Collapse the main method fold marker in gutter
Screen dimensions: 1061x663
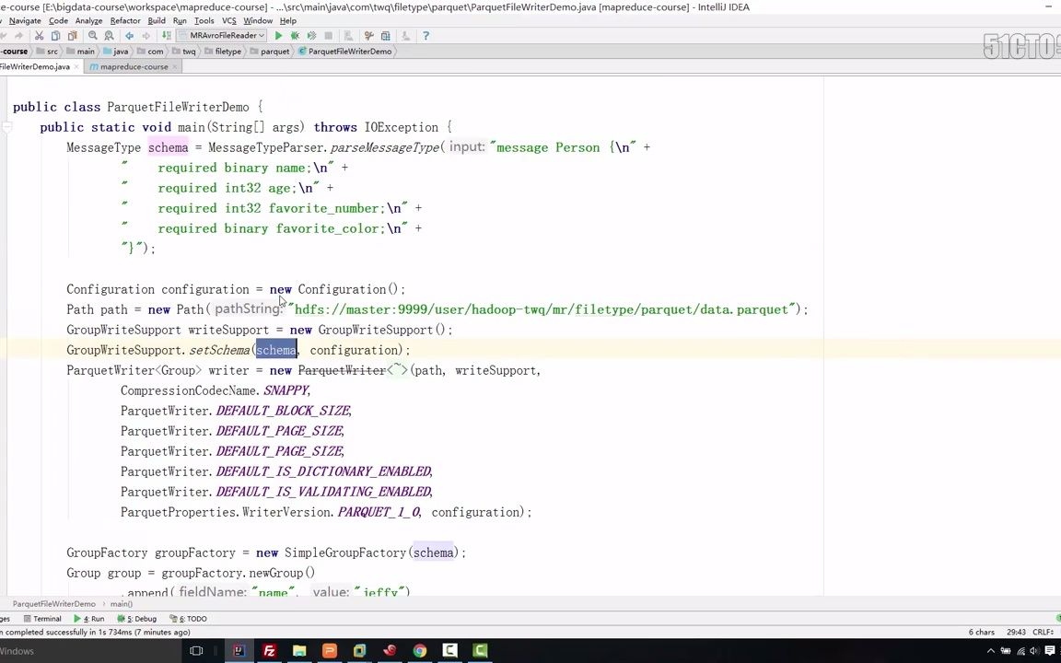coord(6,126)
